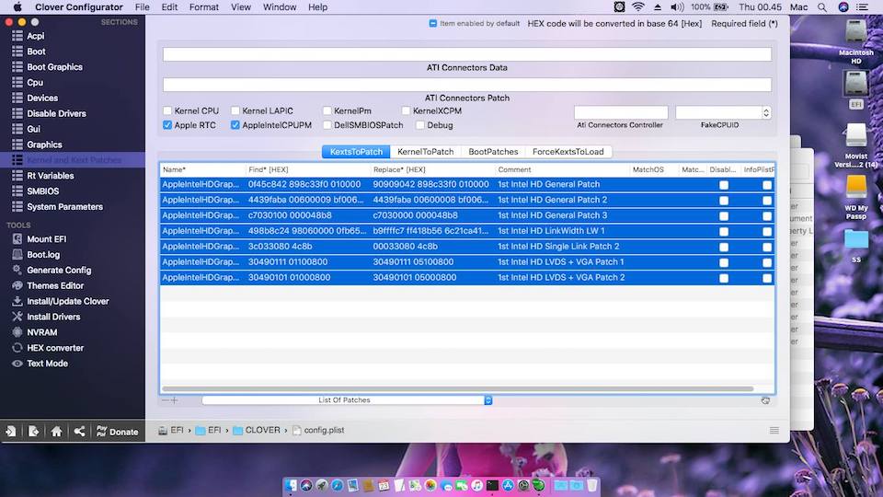Switch to the KernelToPatch tab
The height and width of the screenshot is (497, 883).
425,152
